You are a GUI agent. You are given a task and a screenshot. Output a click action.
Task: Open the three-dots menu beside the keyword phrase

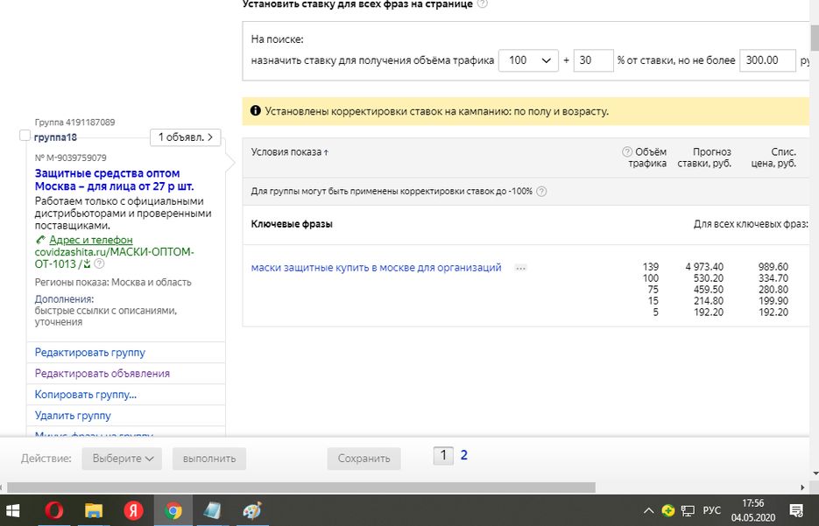pos(520,268)
